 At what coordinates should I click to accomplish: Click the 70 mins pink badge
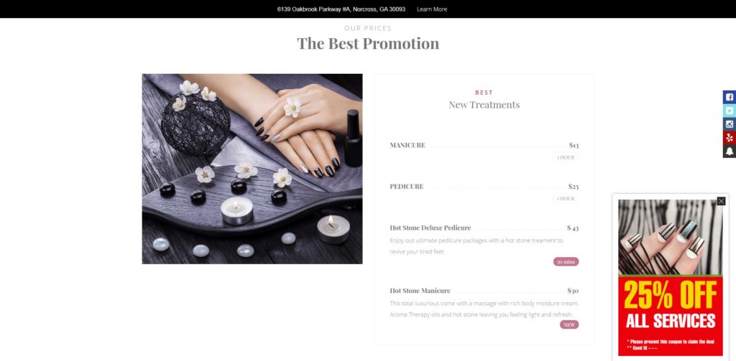(x=566, y=262)
